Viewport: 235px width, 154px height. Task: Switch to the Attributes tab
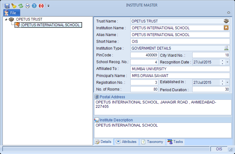126,142
